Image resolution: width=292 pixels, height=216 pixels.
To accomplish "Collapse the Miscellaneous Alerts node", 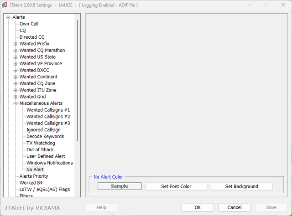I will 15,103.
